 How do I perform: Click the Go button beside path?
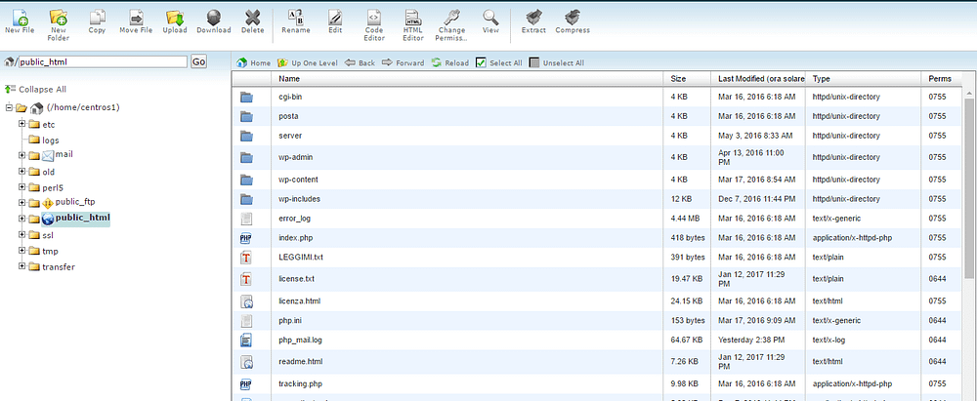click(198, 62)
